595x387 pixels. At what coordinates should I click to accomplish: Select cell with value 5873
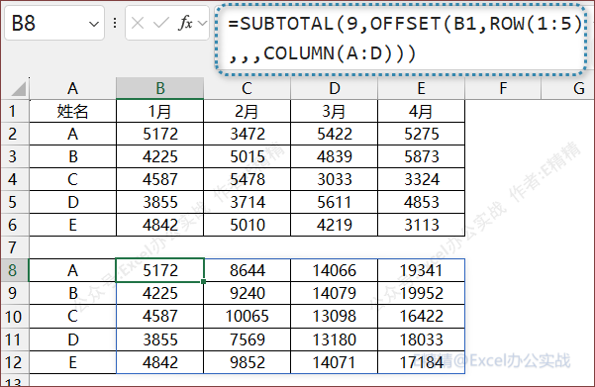pos(421,156)
